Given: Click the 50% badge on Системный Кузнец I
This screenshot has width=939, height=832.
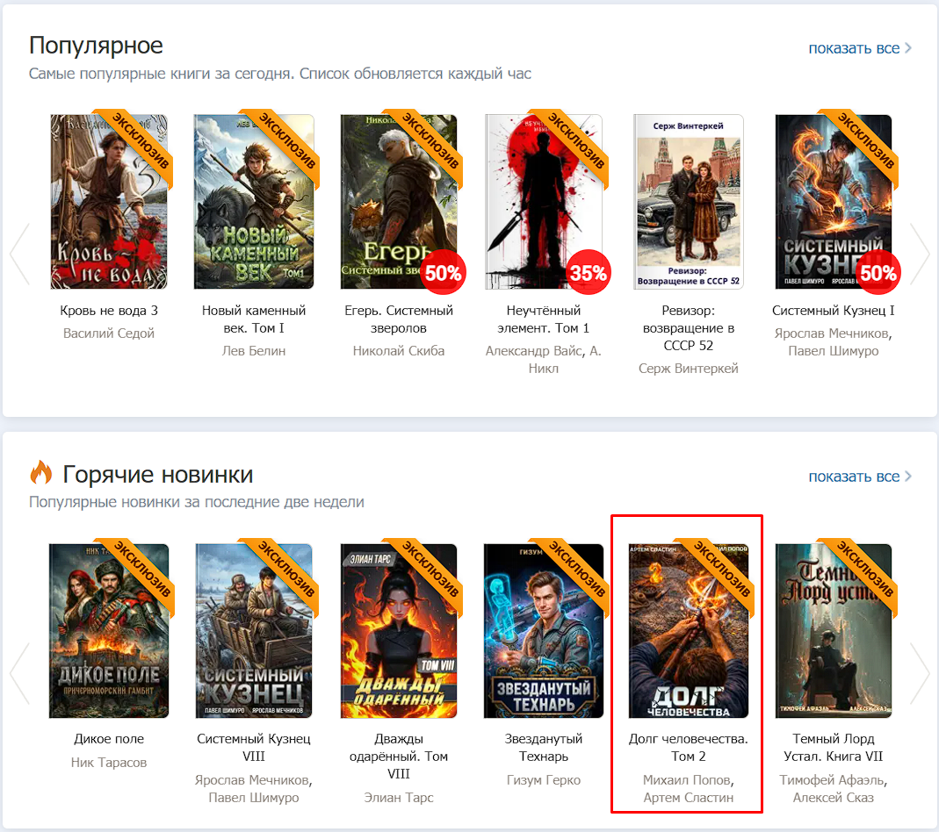Looking at the screenshot, I should [x=878, y=273].
